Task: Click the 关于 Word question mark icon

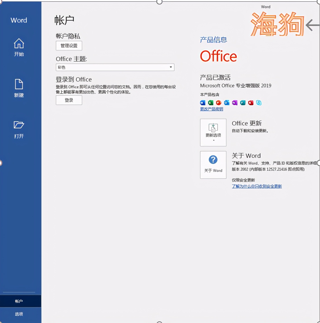Action: (213, 160)
